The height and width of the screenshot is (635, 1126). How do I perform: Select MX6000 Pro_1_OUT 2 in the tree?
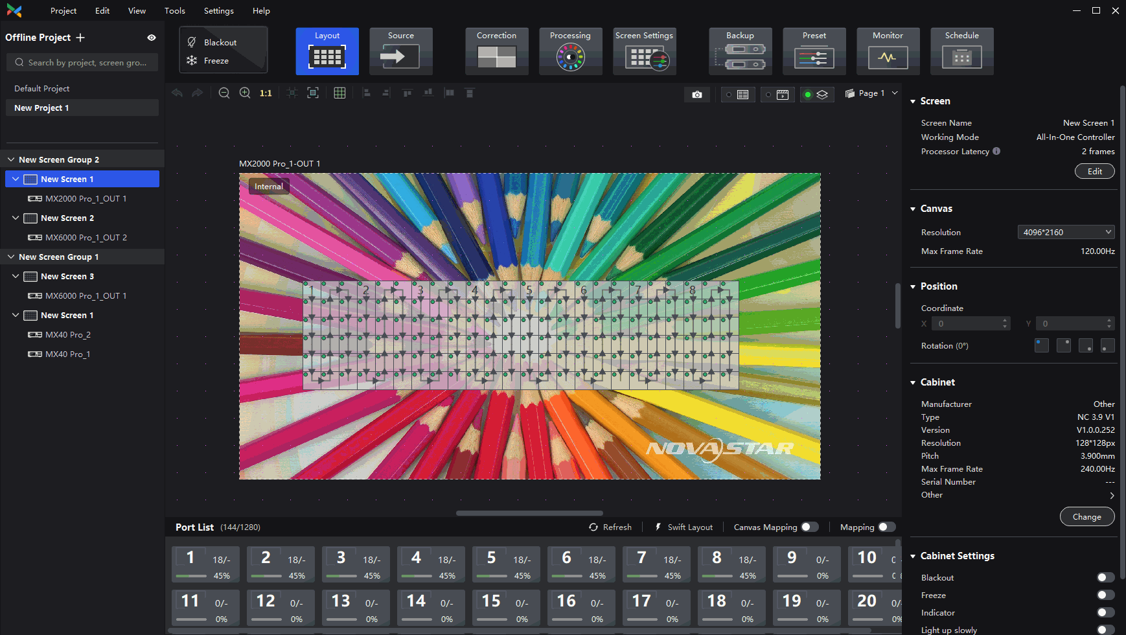point(86,237)
